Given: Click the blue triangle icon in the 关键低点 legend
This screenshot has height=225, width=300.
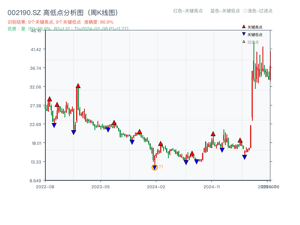Looking at the screenshot, I should (244, 34).
